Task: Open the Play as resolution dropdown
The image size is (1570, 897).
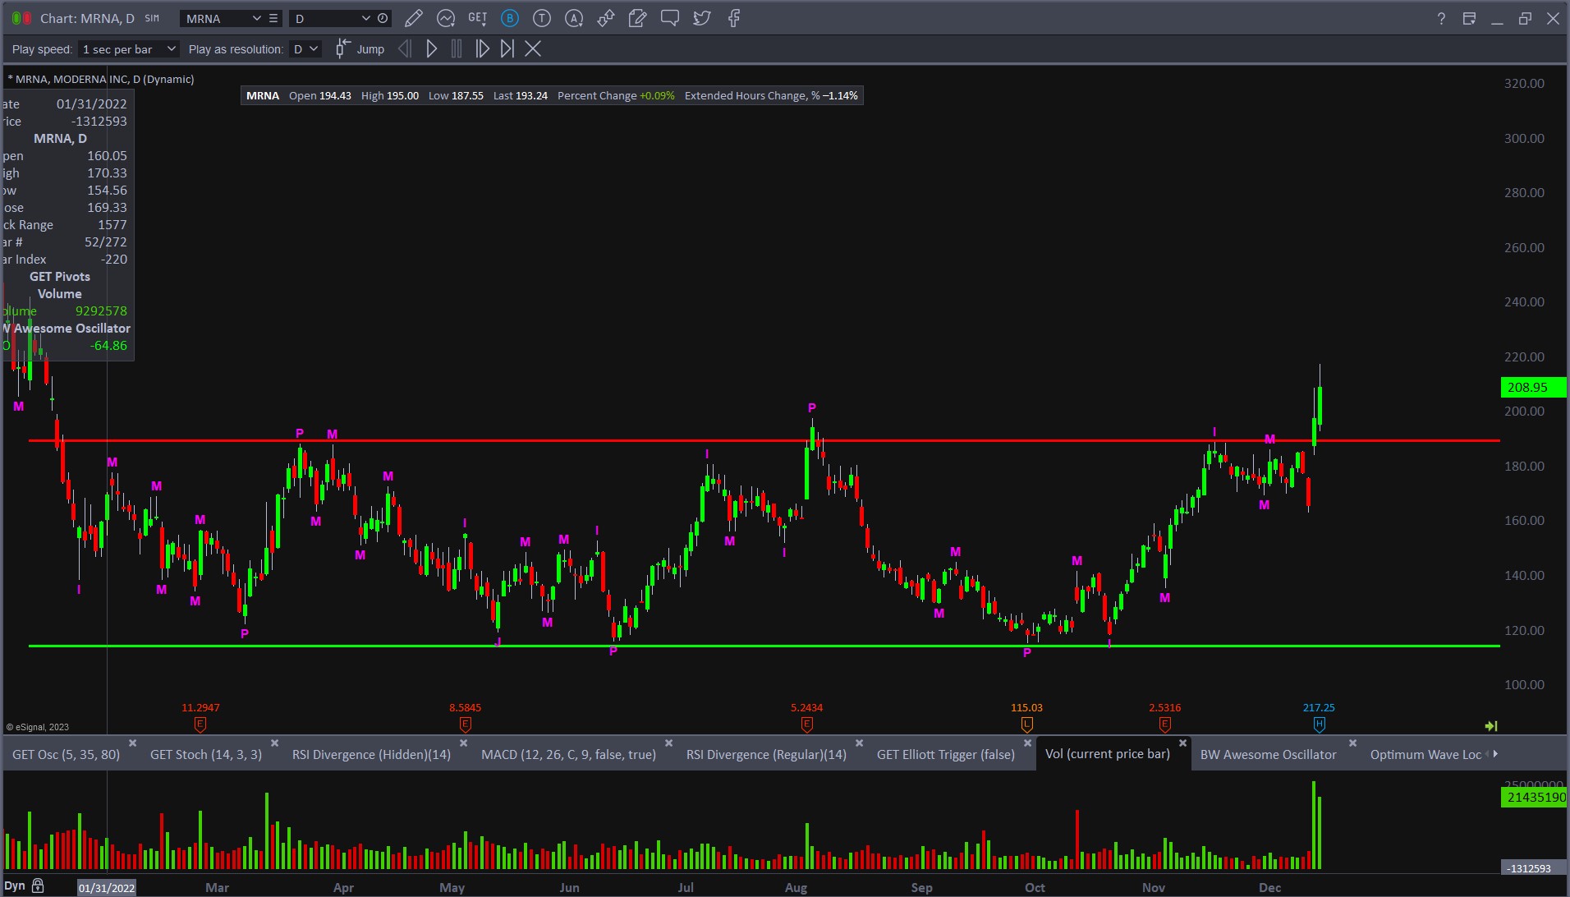Action: click(x=305, y=49)
